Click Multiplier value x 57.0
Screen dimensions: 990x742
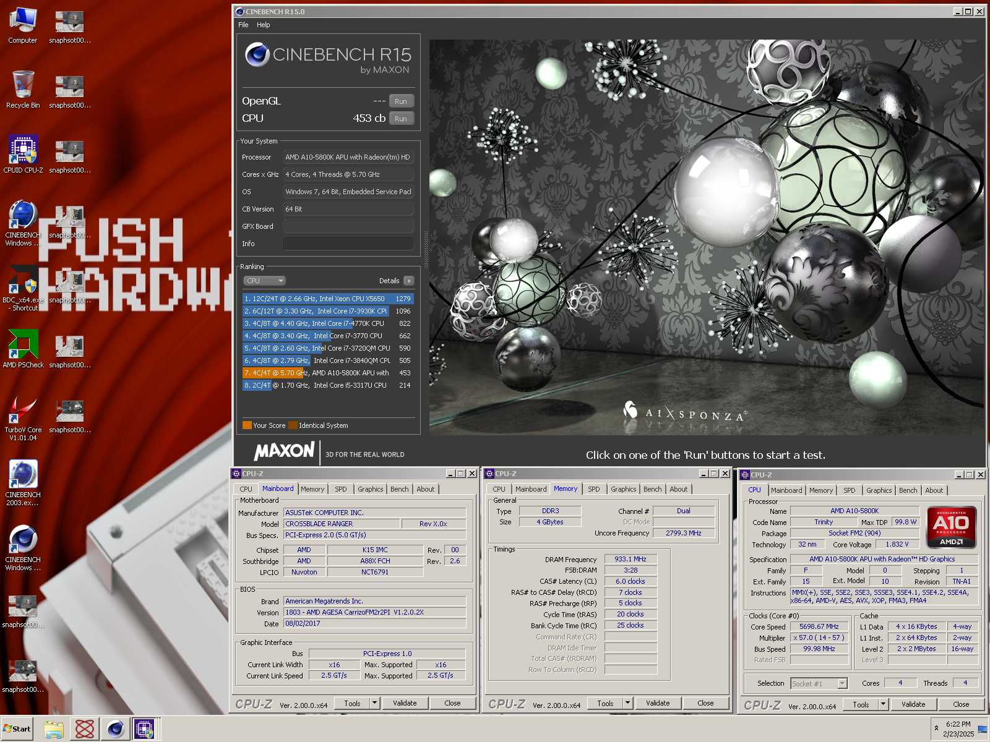click(819, 638)
